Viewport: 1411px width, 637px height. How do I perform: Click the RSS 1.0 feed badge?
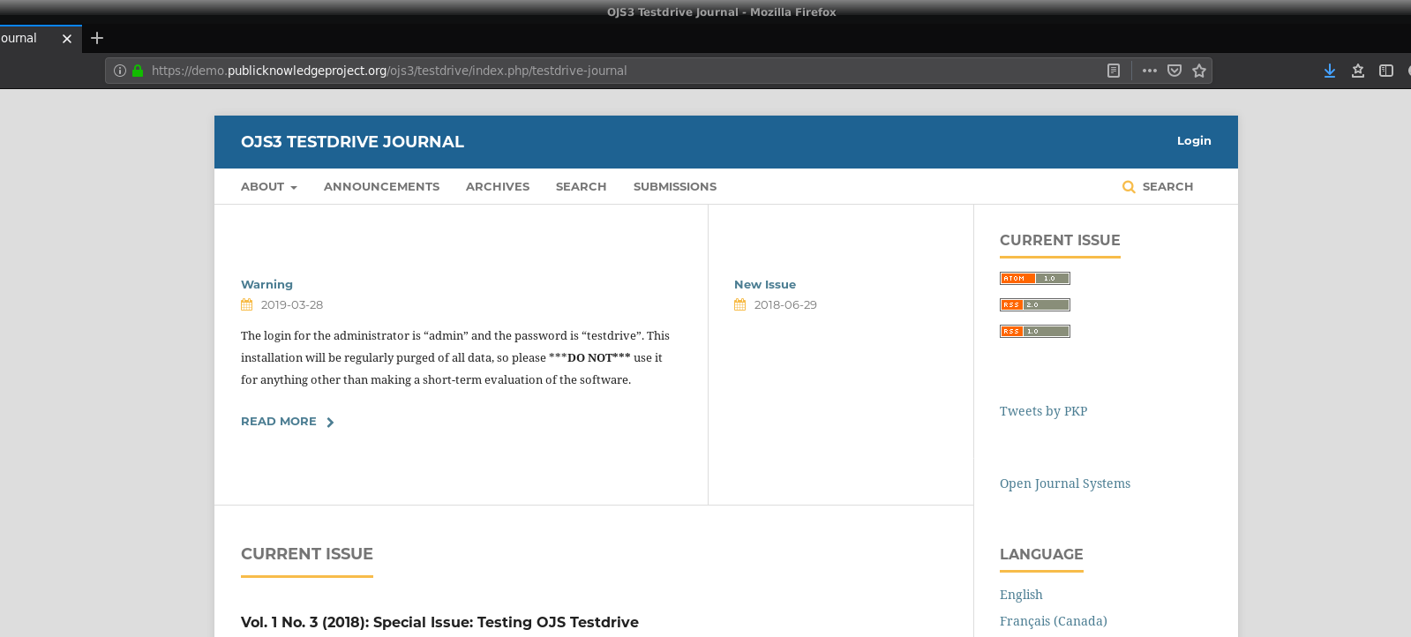tap(1034, 332)
